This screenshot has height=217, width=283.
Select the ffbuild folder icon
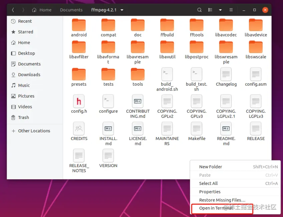point(167,25)
